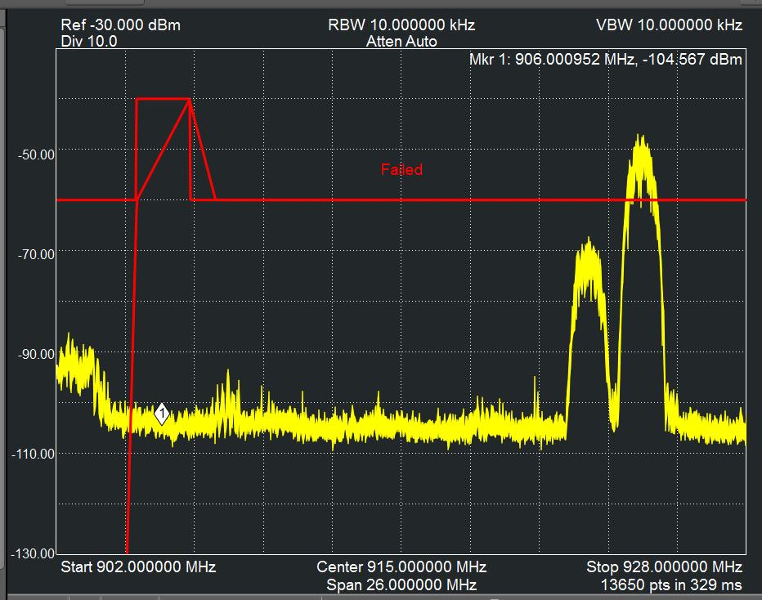Click the Center 915.000000 MHz value

(x=401, y=567)
